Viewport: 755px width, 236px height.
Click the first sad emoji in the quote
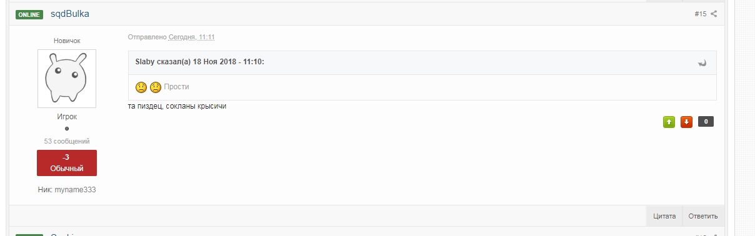(x=141, y=87)
